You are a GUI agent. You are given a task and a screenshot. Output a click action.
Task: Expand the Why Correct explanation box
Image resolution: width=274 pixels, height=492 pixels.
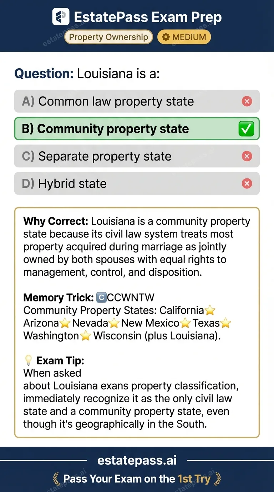click(x=137, y=322)
